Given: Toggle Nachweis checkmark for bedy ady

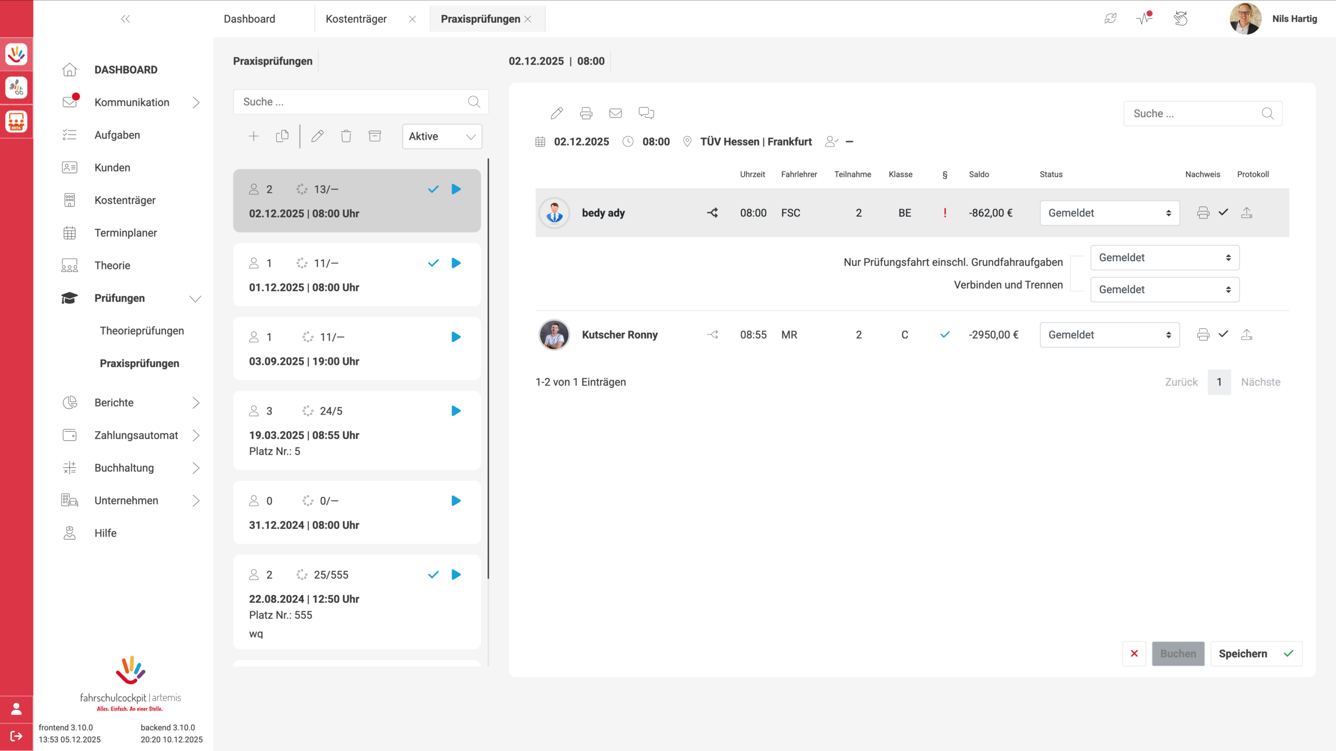Looking at the screenshot, I should click(x=1224, y=212).
